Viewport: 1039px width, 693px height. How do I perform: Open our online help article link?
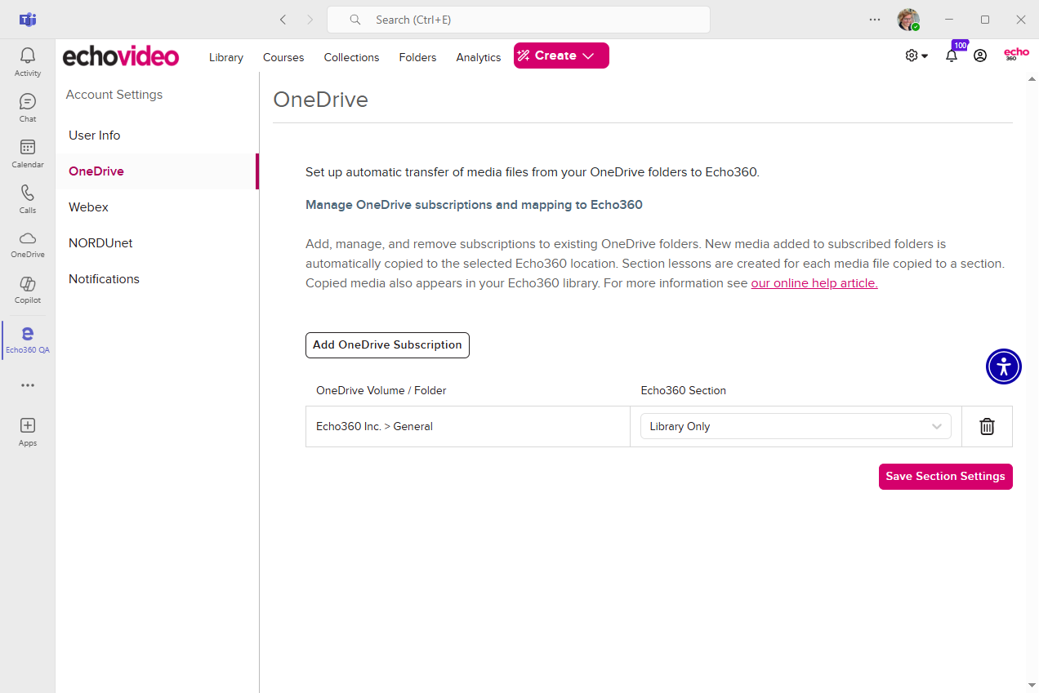point(814,283)
